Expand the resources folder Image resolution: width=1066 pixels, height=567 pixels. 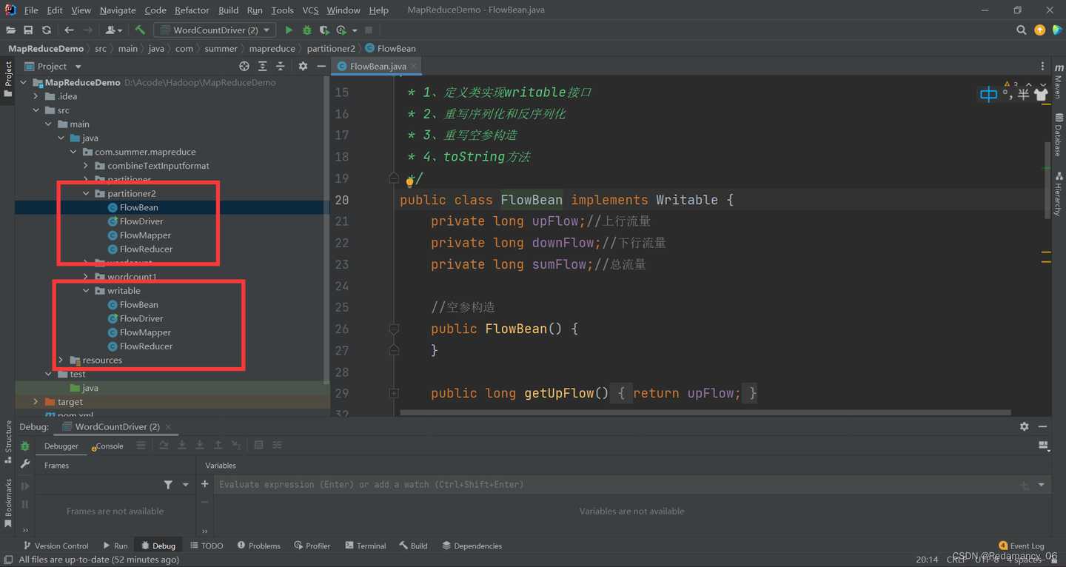(x=61, y=360)
